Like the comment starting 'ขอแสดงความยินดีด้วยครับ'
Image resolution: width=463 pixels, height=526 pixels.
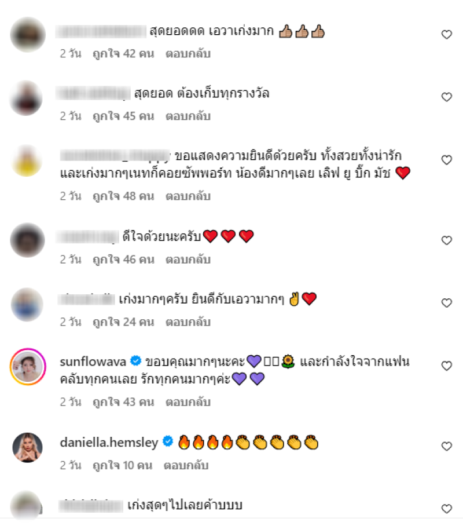pos(447,160)
